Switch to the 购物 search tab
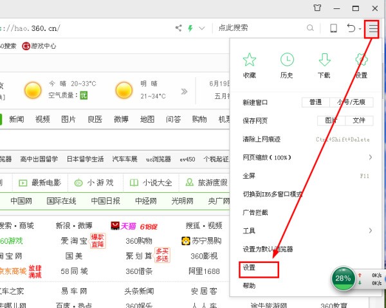Screen dimensions: 386x308 199,120
